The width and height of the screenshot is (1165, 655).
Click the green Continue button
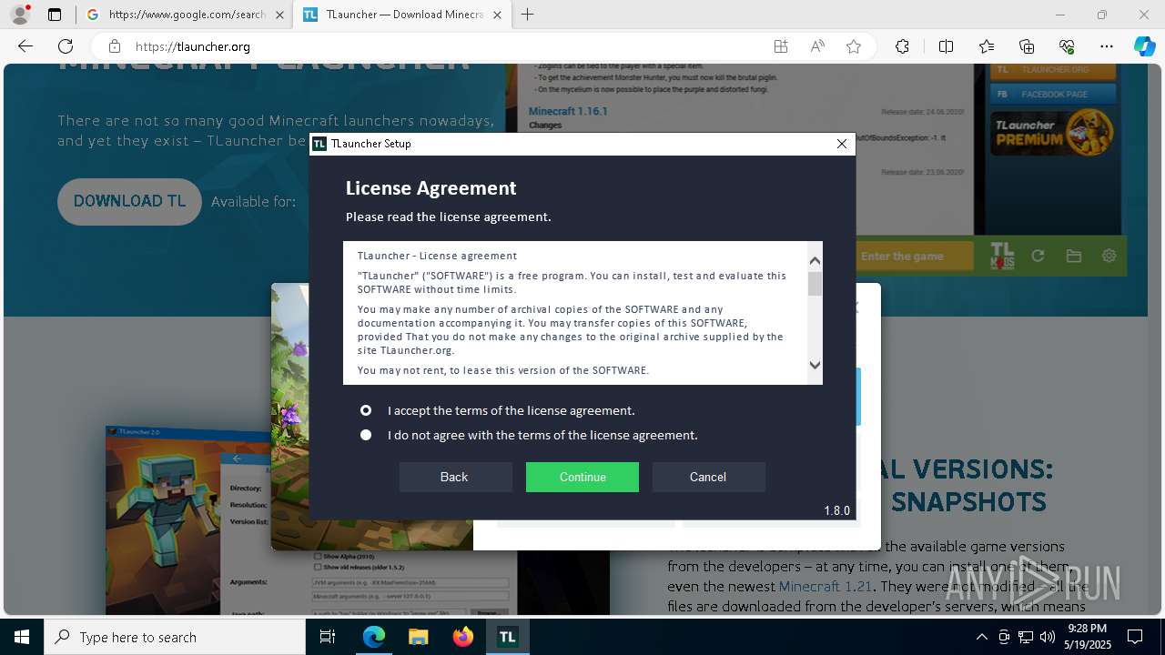pyautogui.click(x=582, y=477)
